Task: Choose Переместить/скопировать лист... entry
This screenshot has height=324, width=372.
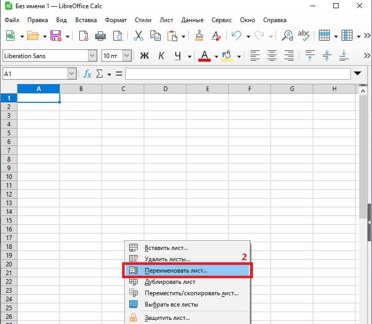Action: coord(187,293)
